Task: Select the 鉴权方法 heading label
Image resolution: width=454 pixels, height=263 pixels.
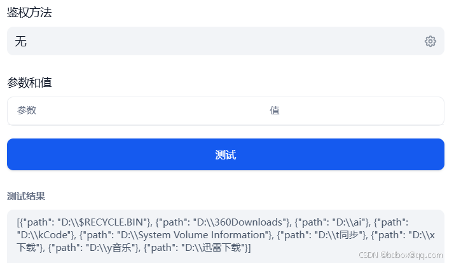Action: [29, 13]
